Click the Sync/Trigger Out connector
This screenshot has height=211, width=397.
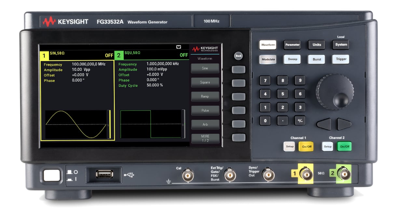tap(268, 175)
